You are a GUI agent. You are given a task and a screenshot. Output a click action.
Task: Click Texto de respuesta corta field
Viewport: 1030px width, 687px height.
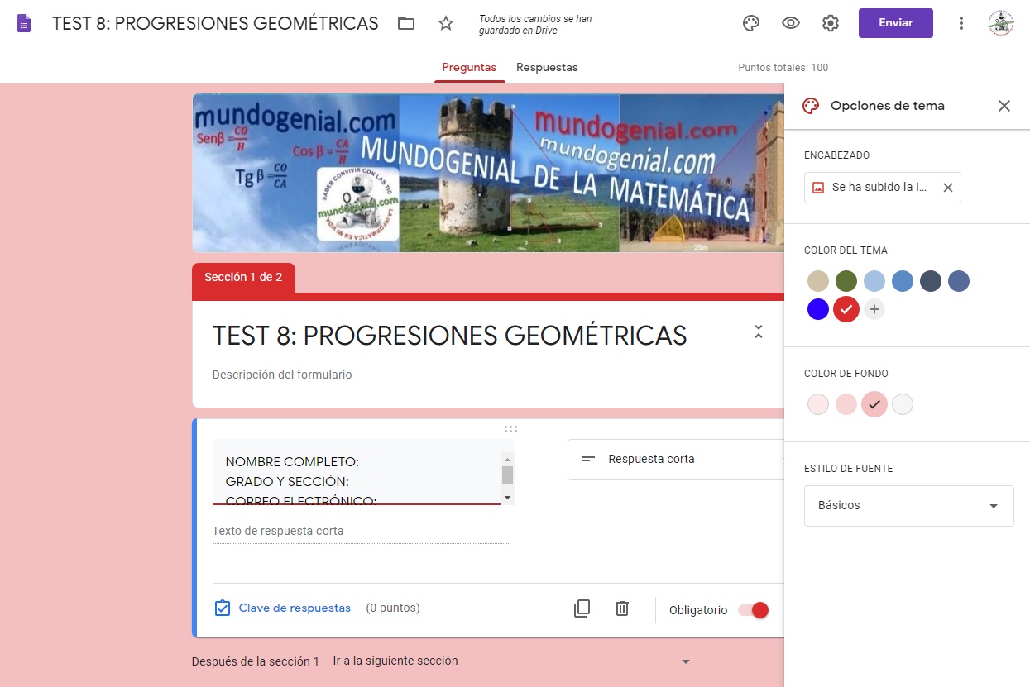[x=362, y=532]
